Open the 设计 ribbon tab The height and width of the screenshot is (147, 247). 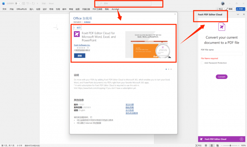tap(45, 9)
